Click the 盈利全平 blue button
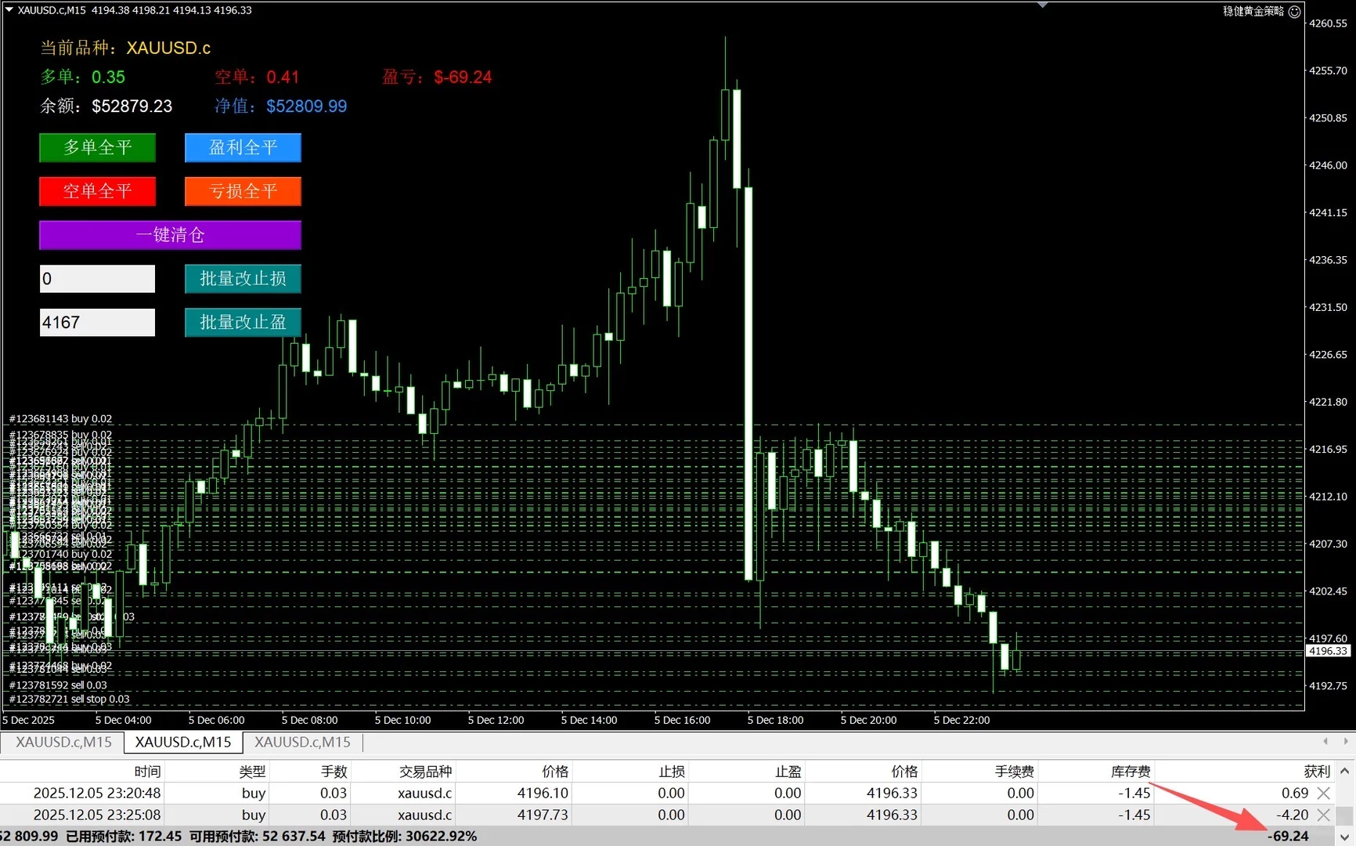Viewport: 1356px width, 846px height. coord(243,147)
